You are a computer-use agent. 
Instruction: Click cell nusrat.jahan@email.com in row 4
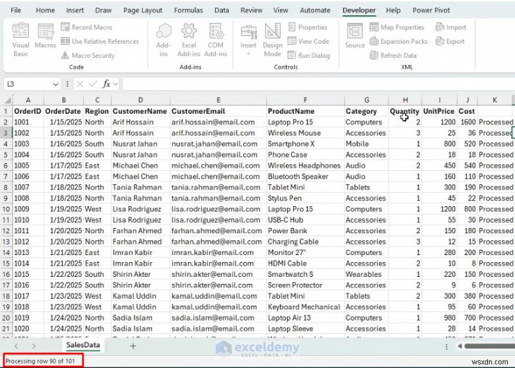(218, 144)
